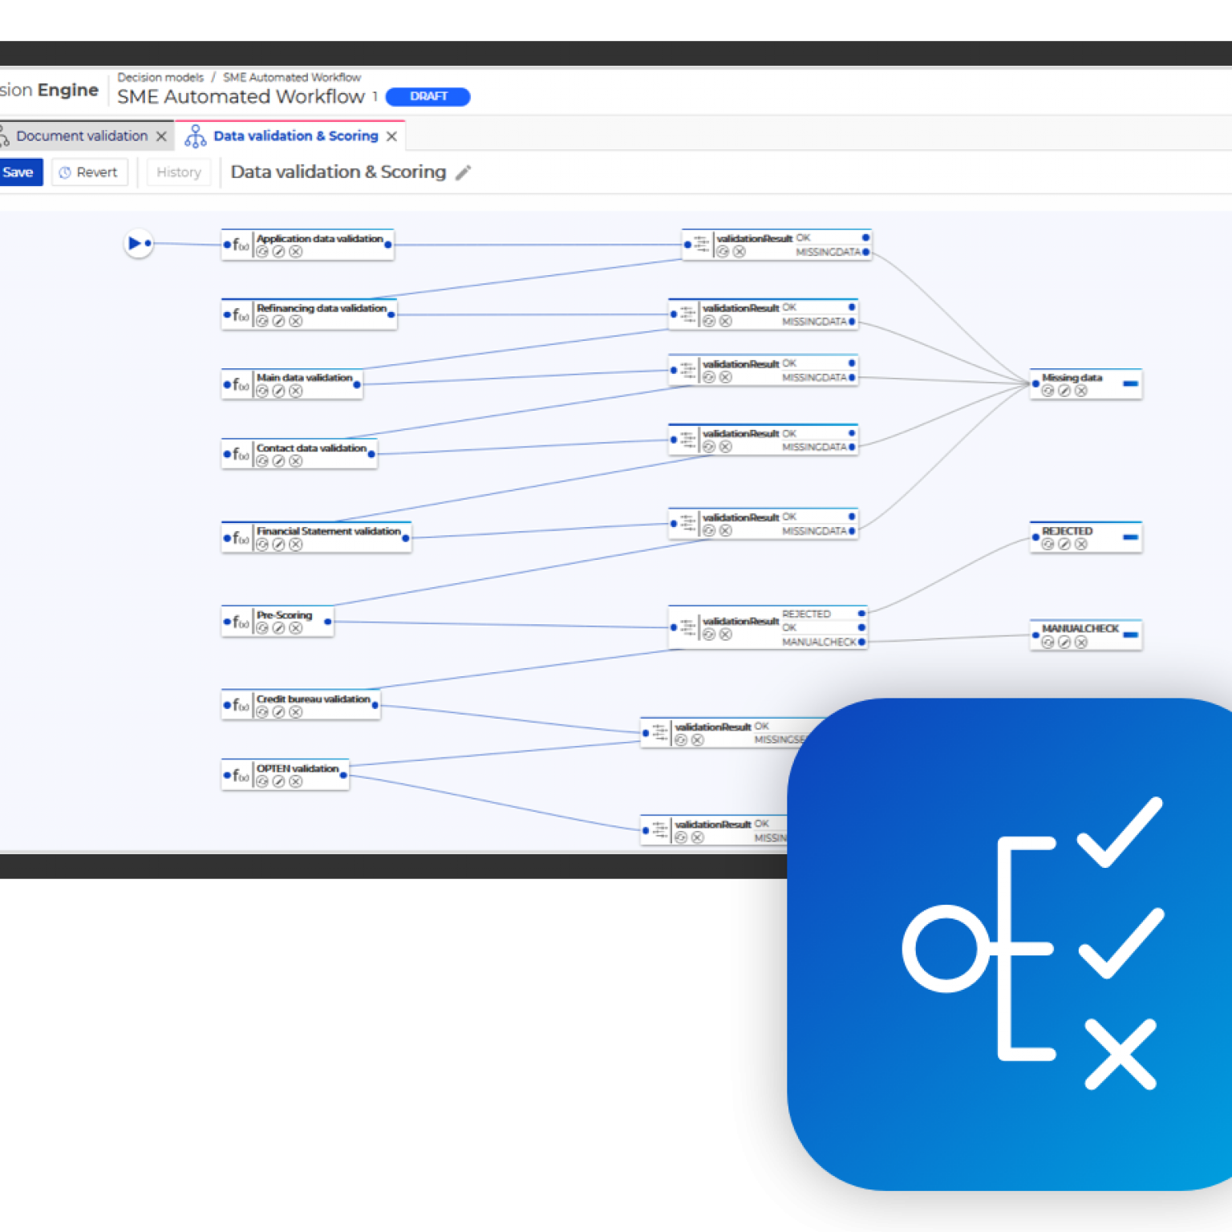1232x1232 pixels.
Task: Switch to the Document validation tab
Action: [81, 136]
